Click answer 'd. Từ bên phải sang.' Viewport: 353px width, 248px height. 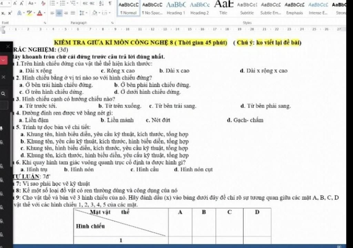pyautogui.click(x=266, y=106)
